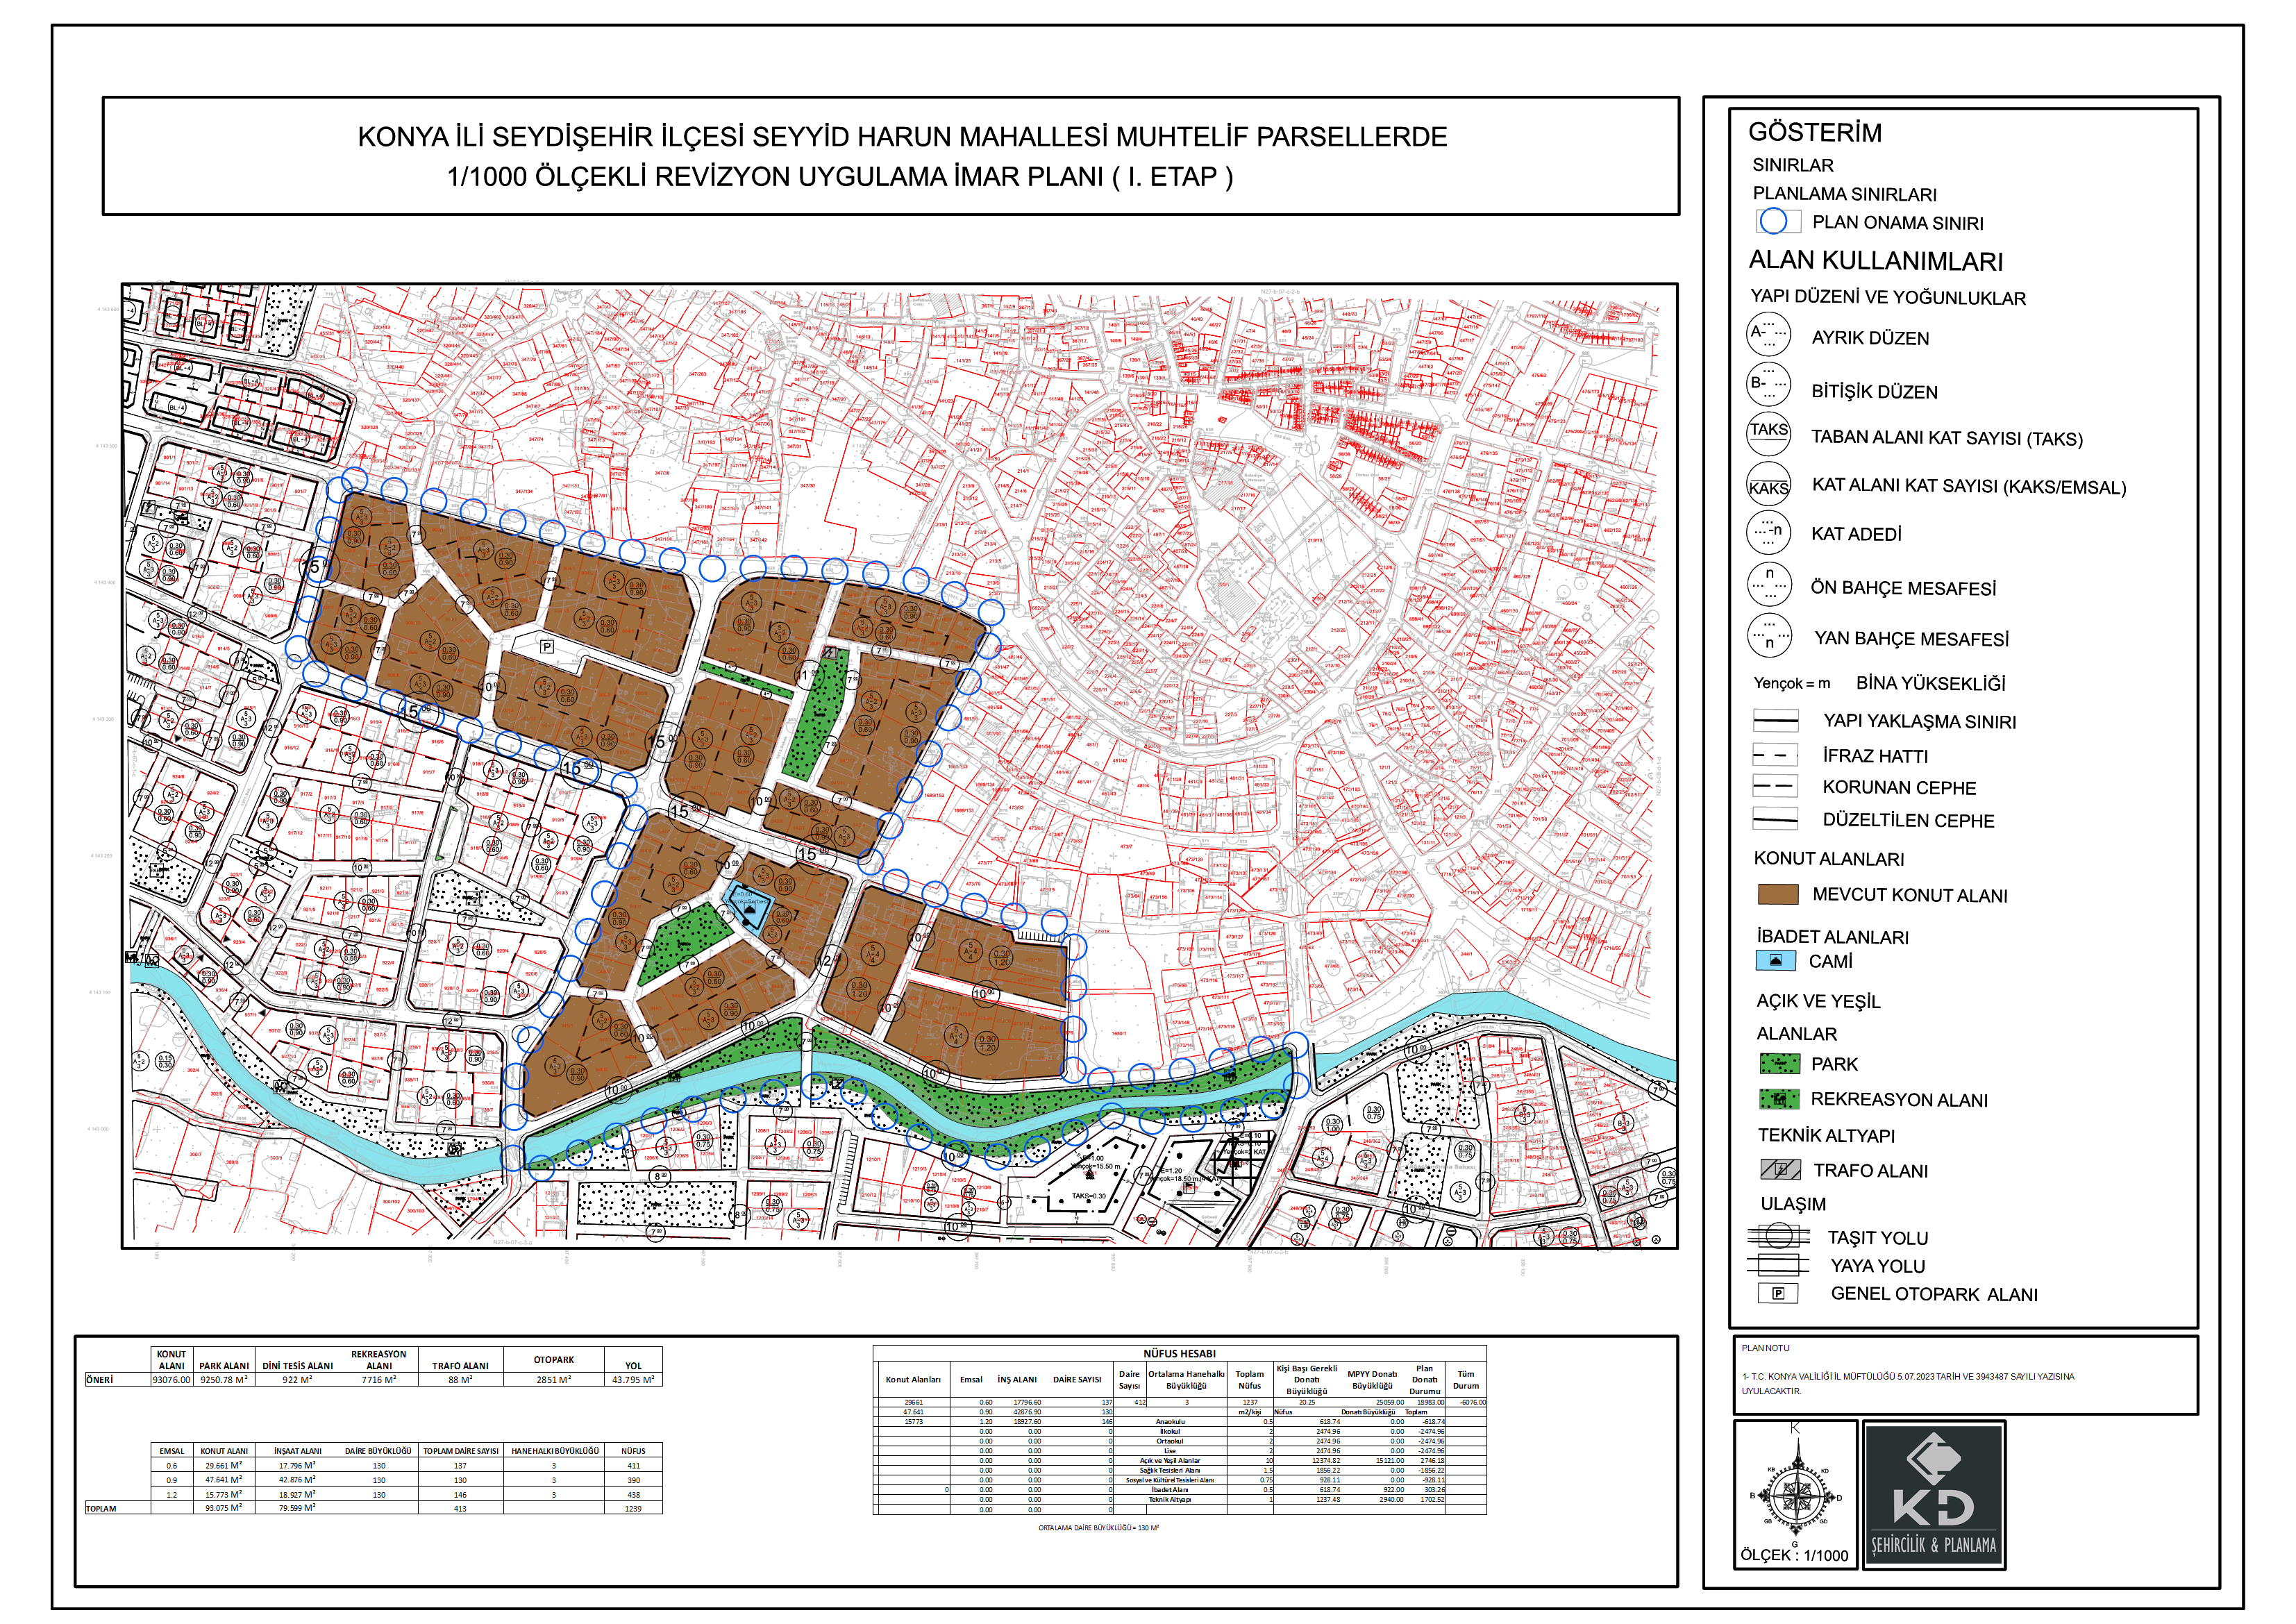
Task: Click the Nüfus Hesabı table header
Action: click(x=1179, y=1353)
